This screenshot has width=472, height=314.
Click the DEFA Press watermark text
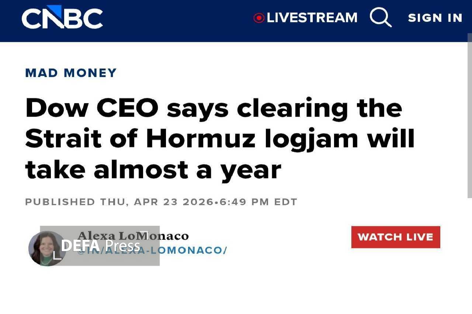click(x=100, y=246)
